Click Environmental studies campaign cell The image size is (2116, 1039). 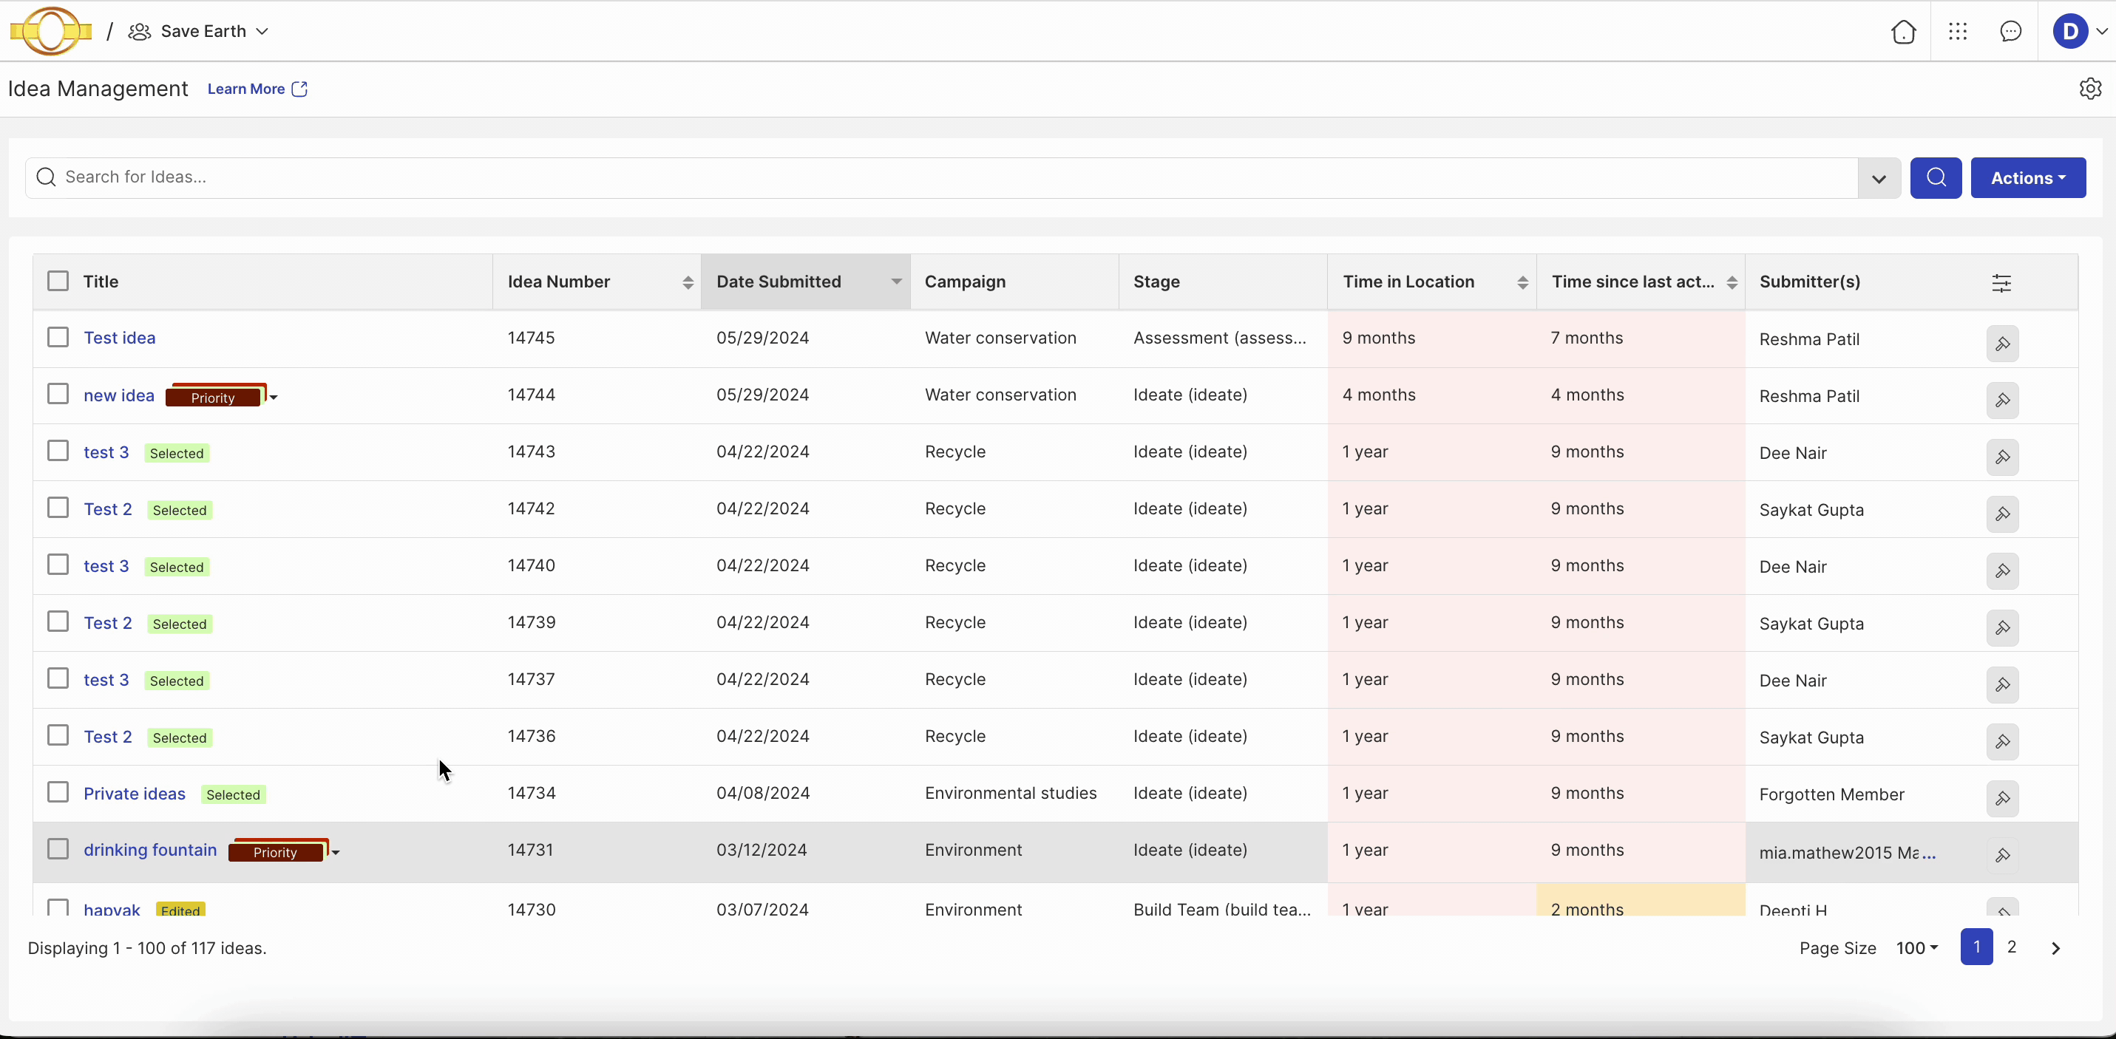[x=1011, y=793]
